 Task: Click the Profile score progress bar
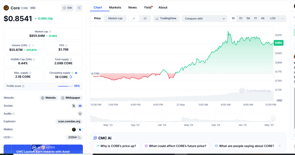click(x=65, y=86)
